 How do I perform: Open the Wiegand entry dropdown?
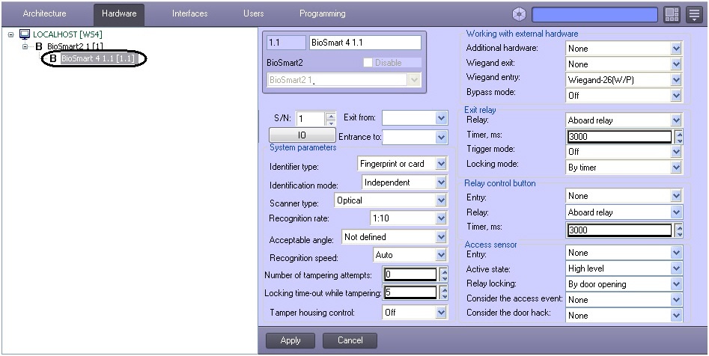[624, 80]
